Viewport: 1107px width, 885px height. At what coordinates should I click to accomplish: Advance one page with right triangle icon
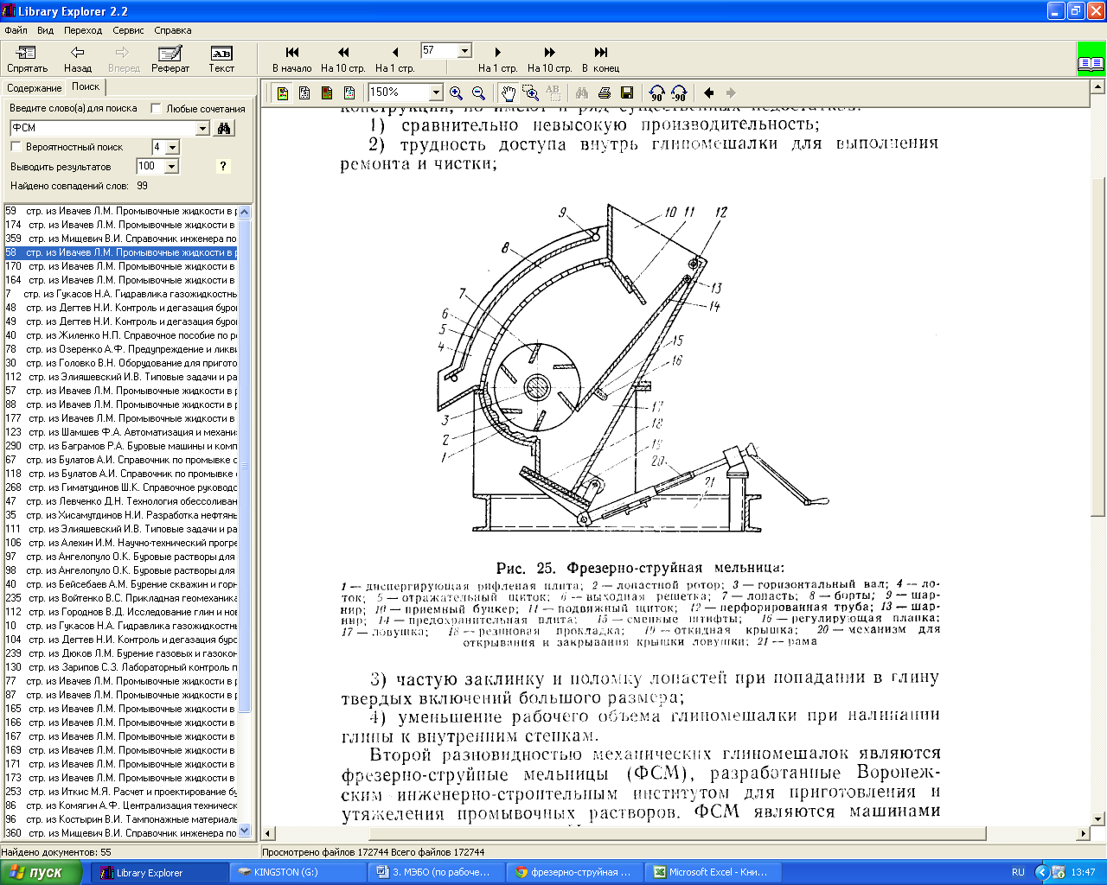497,53
